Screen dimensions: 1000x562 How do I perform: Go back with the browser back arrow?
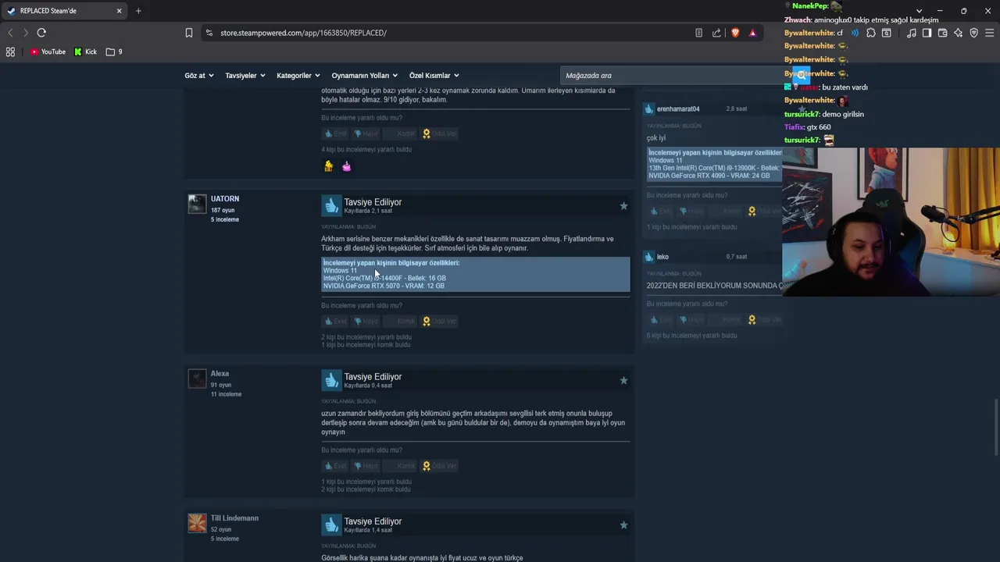coord(10,33)
